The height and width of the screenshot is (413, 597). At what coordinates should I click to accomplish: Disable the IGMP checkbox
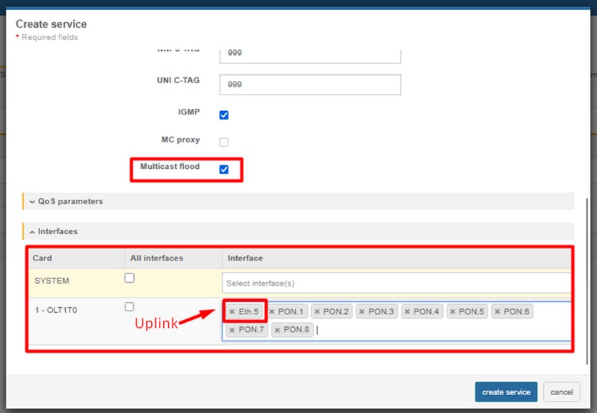coord(224,115)
